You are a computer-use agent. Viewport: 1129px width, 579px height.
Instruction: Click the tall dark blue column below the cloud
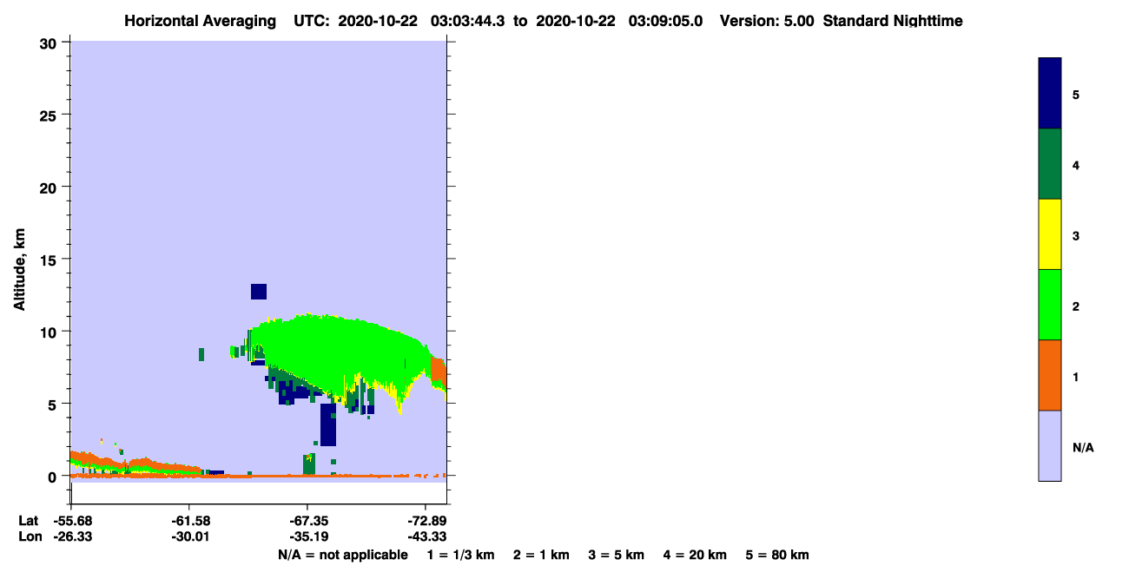pos(328,424)
